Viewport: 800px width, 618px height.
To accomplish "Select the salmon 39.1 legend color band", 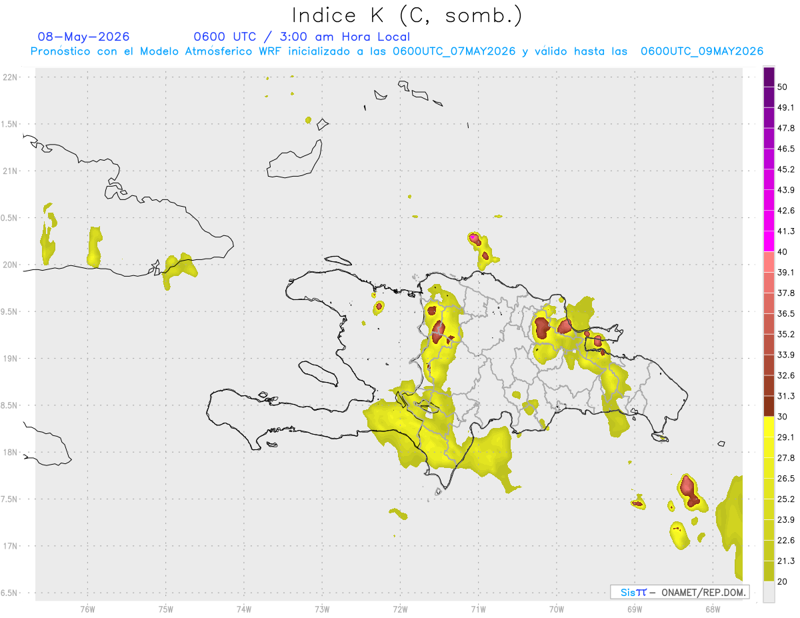I will click(x=769, y=262).
